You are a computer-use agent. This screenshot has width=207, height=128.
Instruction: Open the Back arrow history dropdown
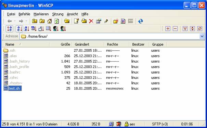[x=15, y=21]
